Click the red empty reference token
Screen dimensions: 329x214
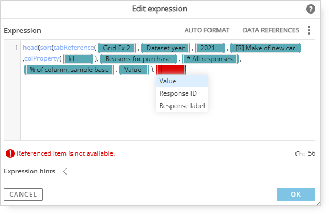pyautogui.click(x=171, y=70)
